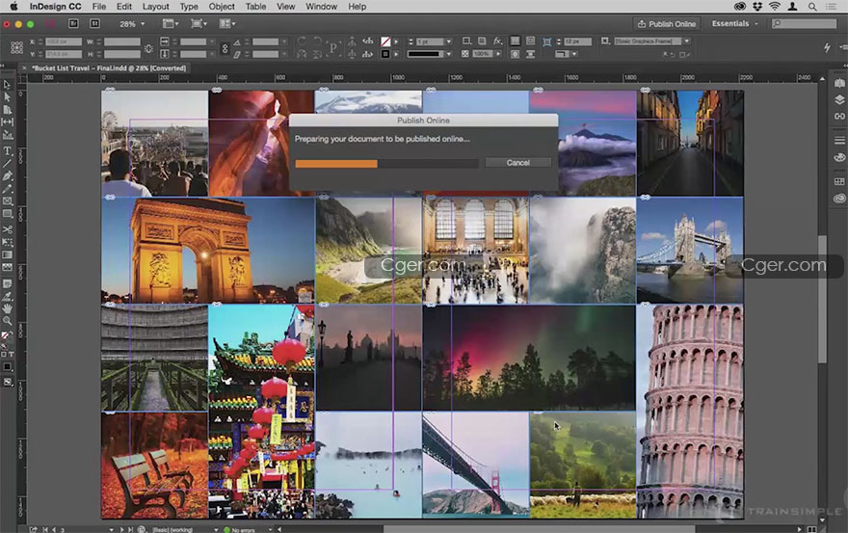Open the Window menu
This screenshot has width=848, height=533.
click(321, 7)
